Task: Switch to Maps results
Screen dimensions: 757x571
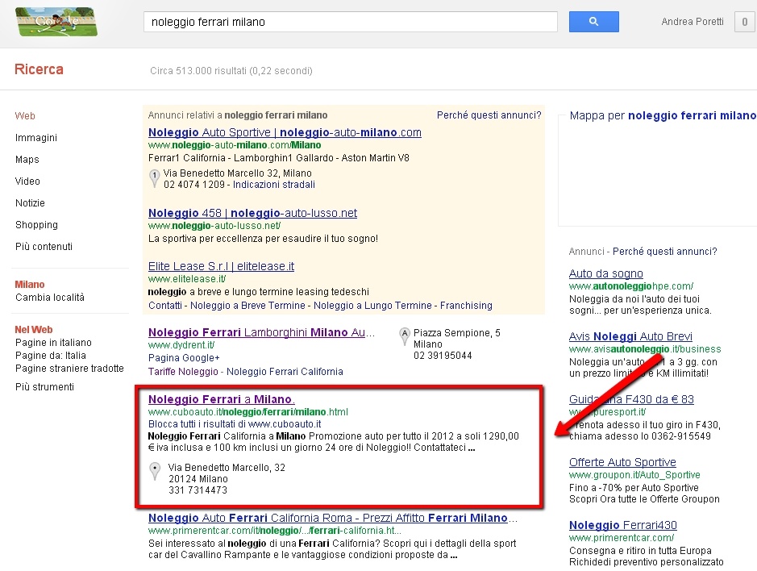Action: pyautogui.click(x=27, y=160)
